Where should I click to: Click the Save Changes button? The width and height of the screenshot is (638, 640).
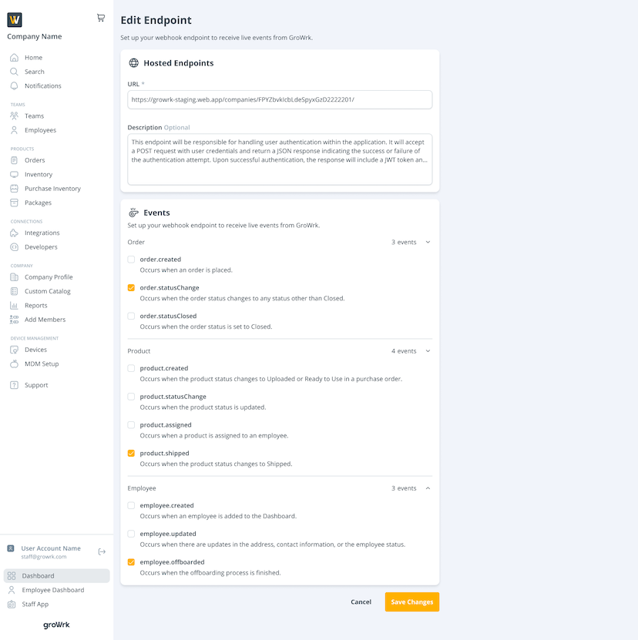[411, 601]
